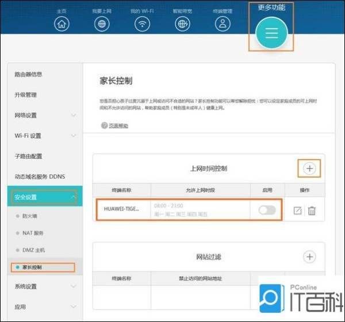The image size is (345, 322).
Task: Open the home (主页) icon
Action: point(62,24)
